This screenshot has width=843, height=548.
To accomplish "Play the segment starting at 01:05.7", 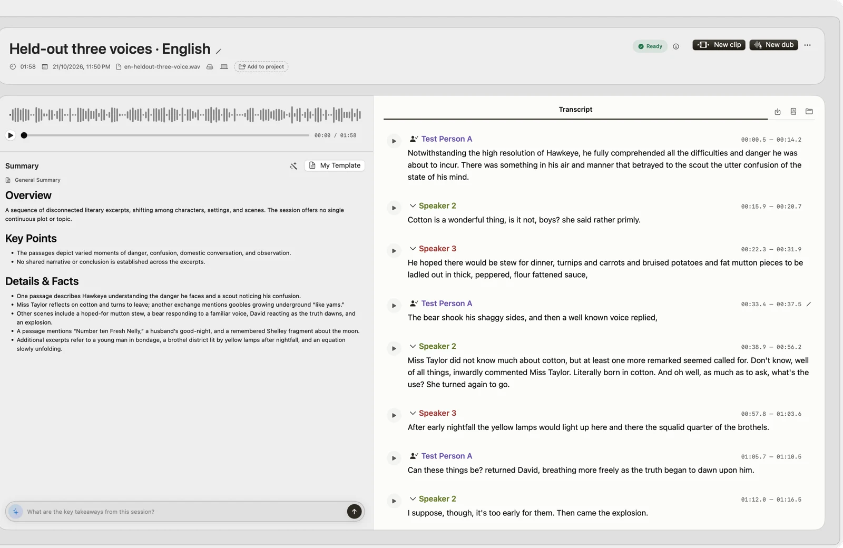I will coord(394,458).
